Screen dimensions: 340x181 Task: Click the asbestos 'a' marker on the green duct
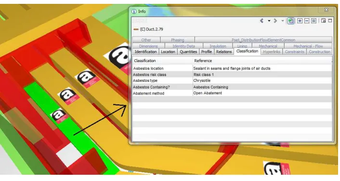tap(59, 116)
